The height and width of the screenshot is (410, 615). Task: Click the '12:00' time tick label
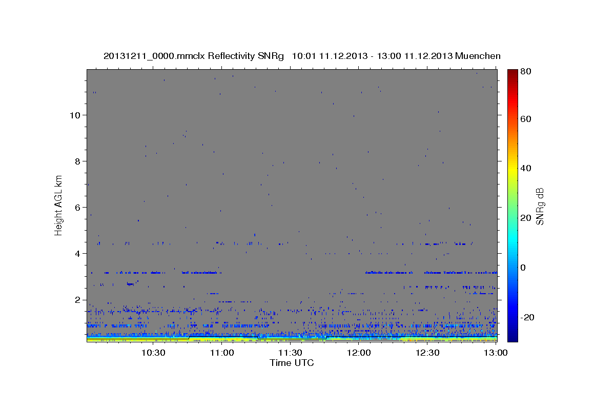(x=359, y=353)
